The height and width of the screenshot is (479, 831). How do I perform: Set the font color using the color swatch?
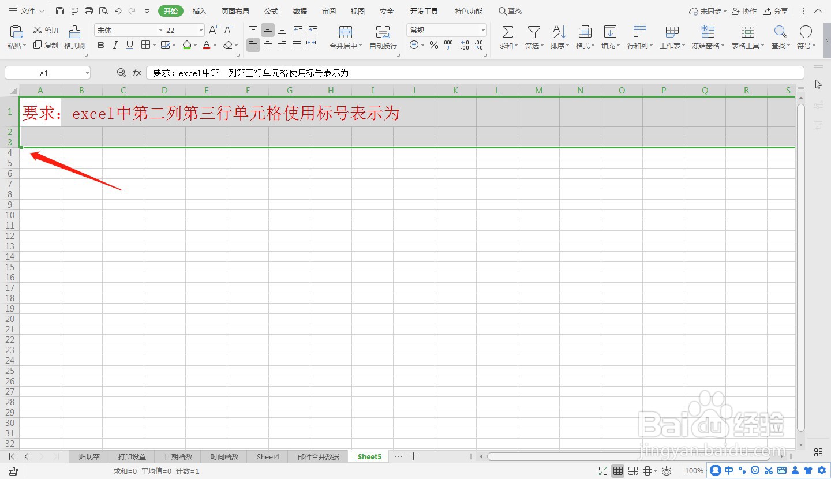(207, 45)
